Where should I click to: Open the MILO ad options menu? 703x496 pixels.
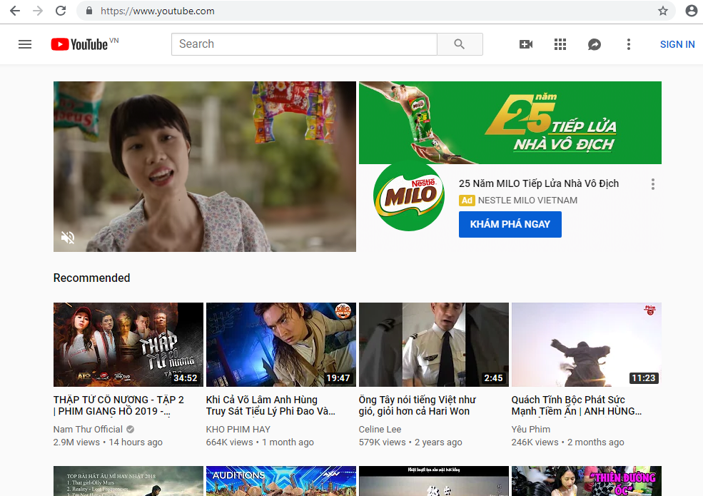(652, 184)
